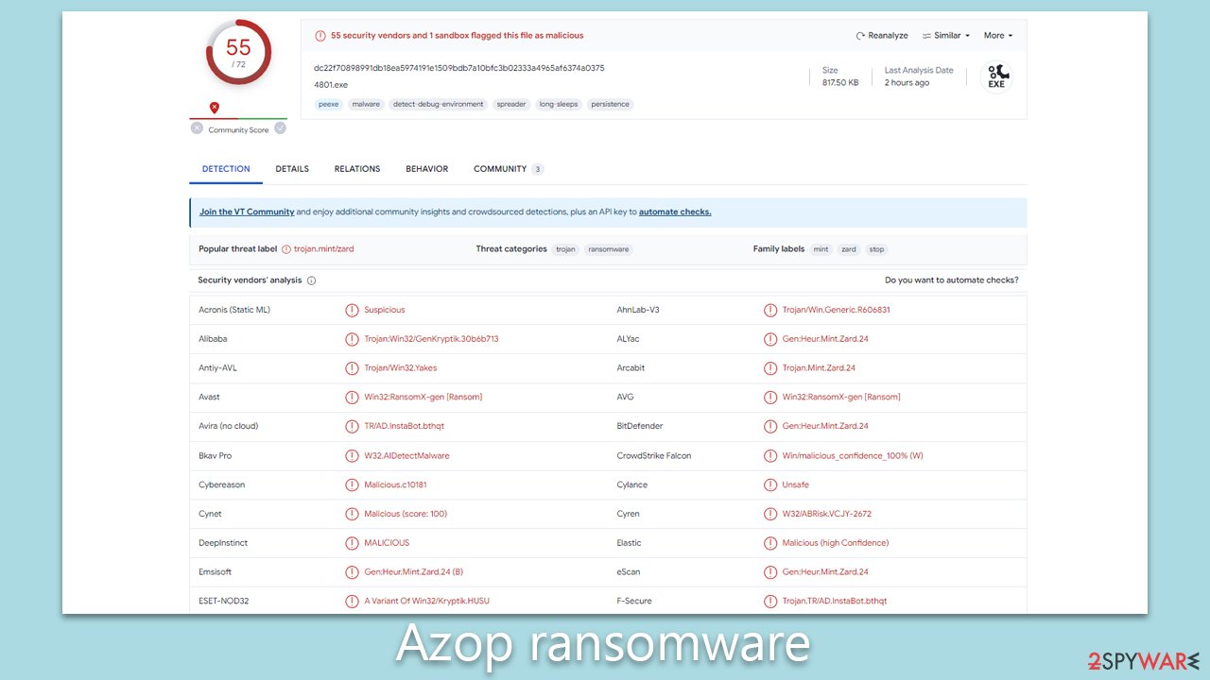Screen dimensions: 1210x680
Task: Click the 817.50 KB size value
Action: 840,83
